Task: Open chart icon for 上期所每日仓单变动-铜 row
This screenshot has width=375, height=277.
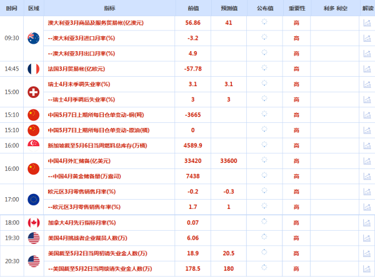Action: pos(367,115)
